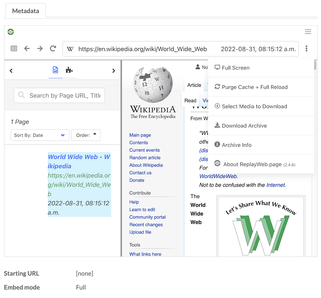The height and width of the screenshot is (298, 321).
Task: Open the Sort By: Date dropdown
Action: pyautogui.click(x=40, y=135)
